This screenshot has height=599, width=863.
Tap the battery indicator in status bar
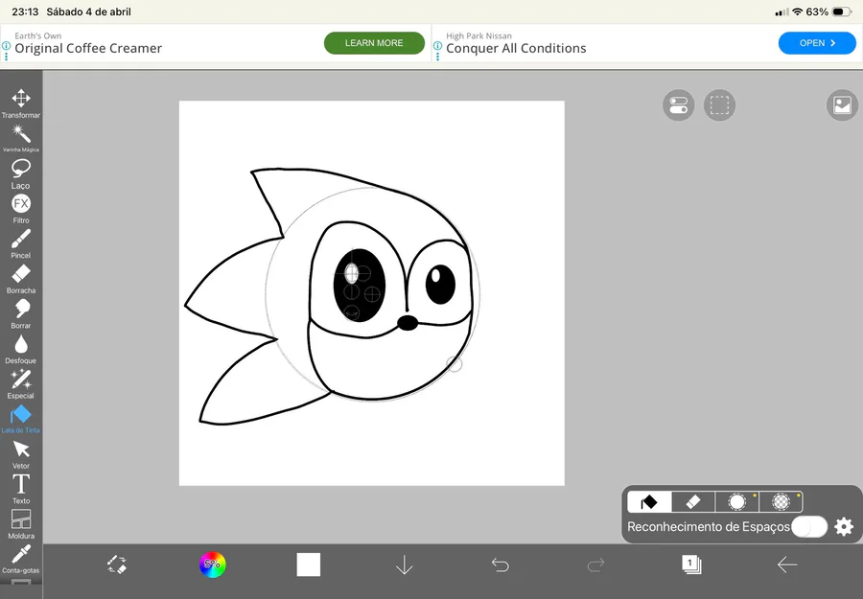tap(842, 12)
